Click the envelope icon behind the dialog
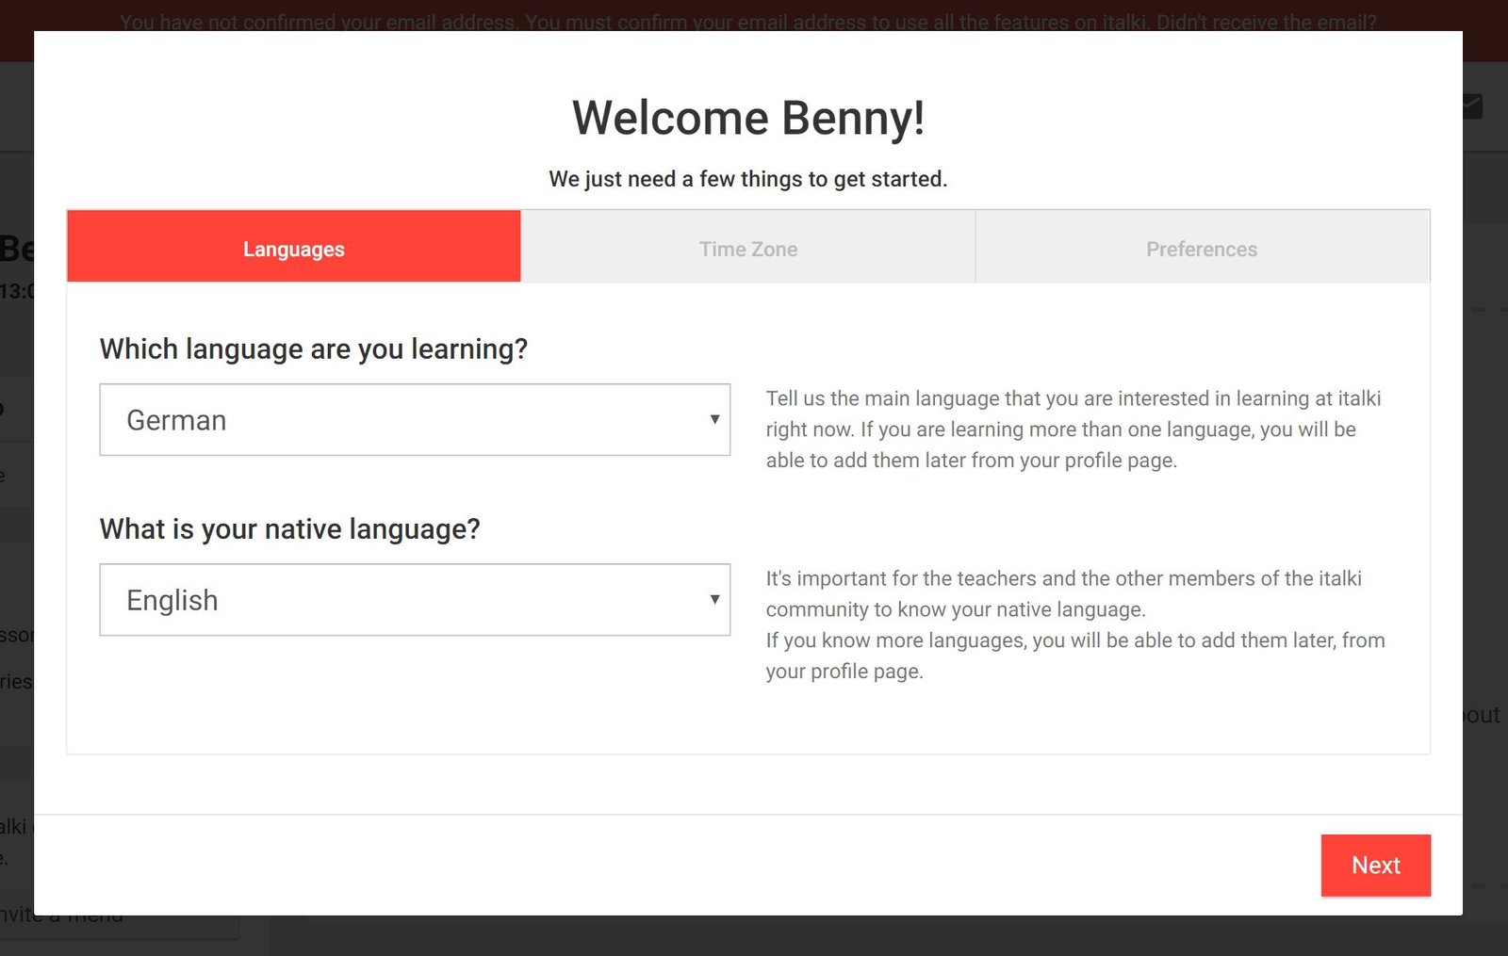Screen dimensions: 1508x956 (x=1473, y=106)
